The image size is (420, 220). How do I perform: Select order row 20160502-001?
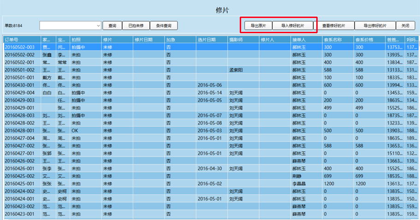211,62
